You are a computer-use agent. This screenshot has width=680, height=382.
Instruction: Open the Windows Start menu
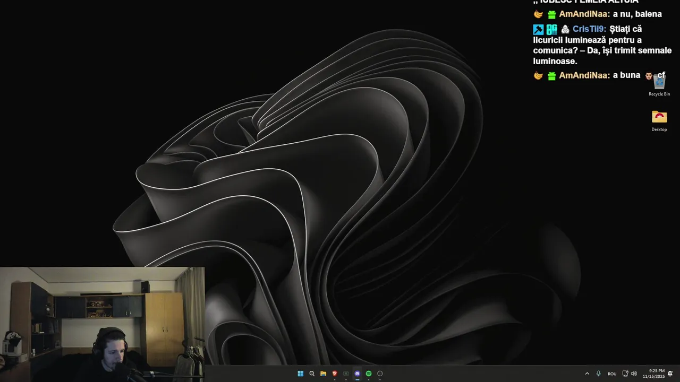[x=300, y=374]
